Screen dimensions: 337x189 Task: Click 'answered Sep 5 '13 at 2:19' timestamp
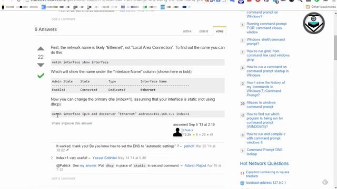[x=194, y=124]
